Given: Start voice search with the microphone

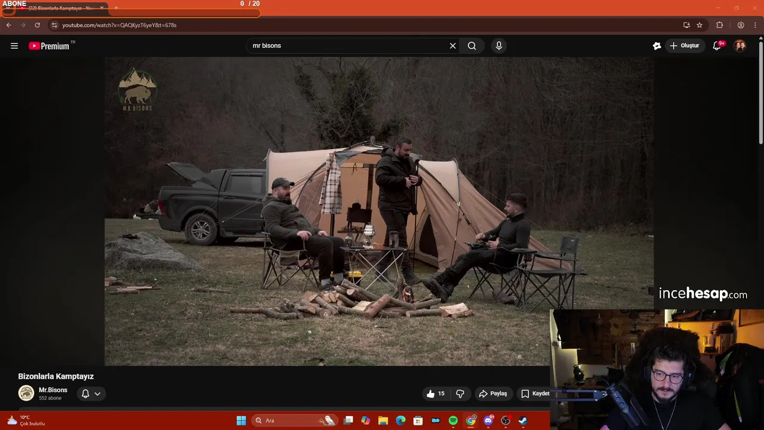Looking at the screenshot, I should (x=499, y=45).
